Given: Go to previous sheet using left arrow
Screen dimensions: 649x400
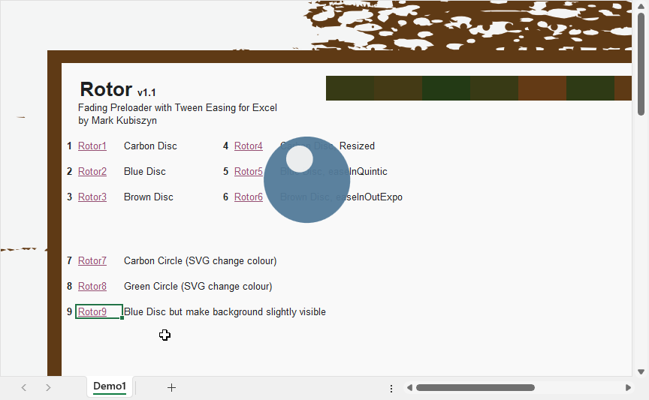Looking at the screenshot, I should (24, 387).
